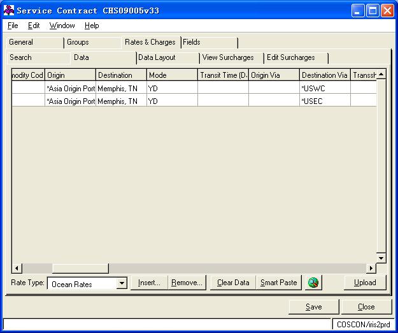The height and width of the screenshot is (333, 398).
Task: Click the Clear Data button
Action: click(x=233, y=283)
